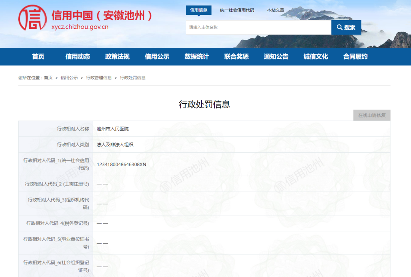Click 行政处罚信息 in the breadcrumb
Screen dimensions: 411x277
pos(133,78)
